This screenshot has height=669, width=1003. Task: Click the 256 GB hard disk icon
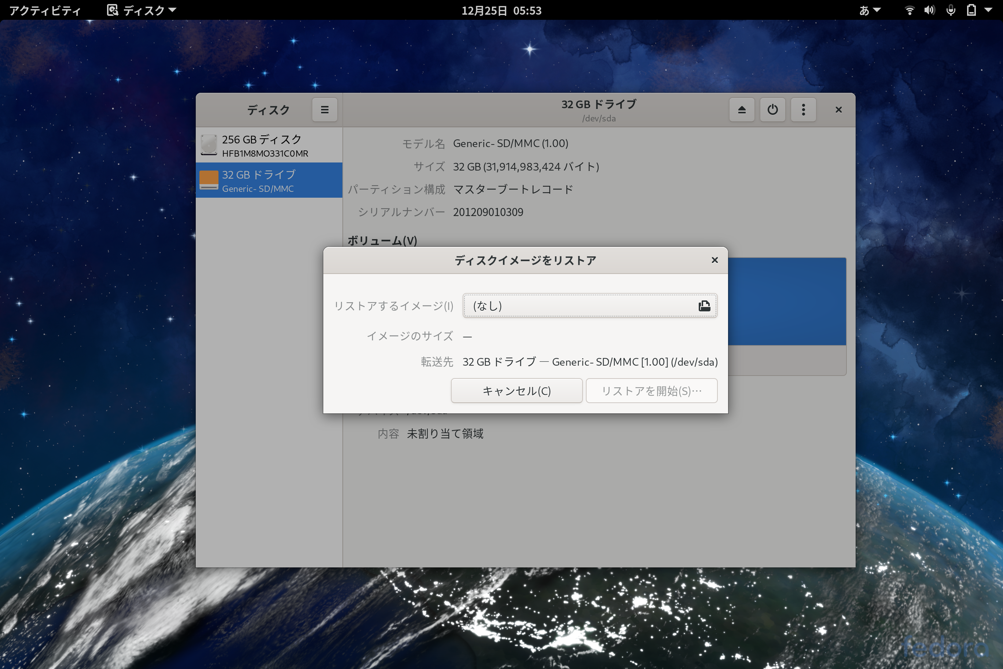(x=209, y=145)
